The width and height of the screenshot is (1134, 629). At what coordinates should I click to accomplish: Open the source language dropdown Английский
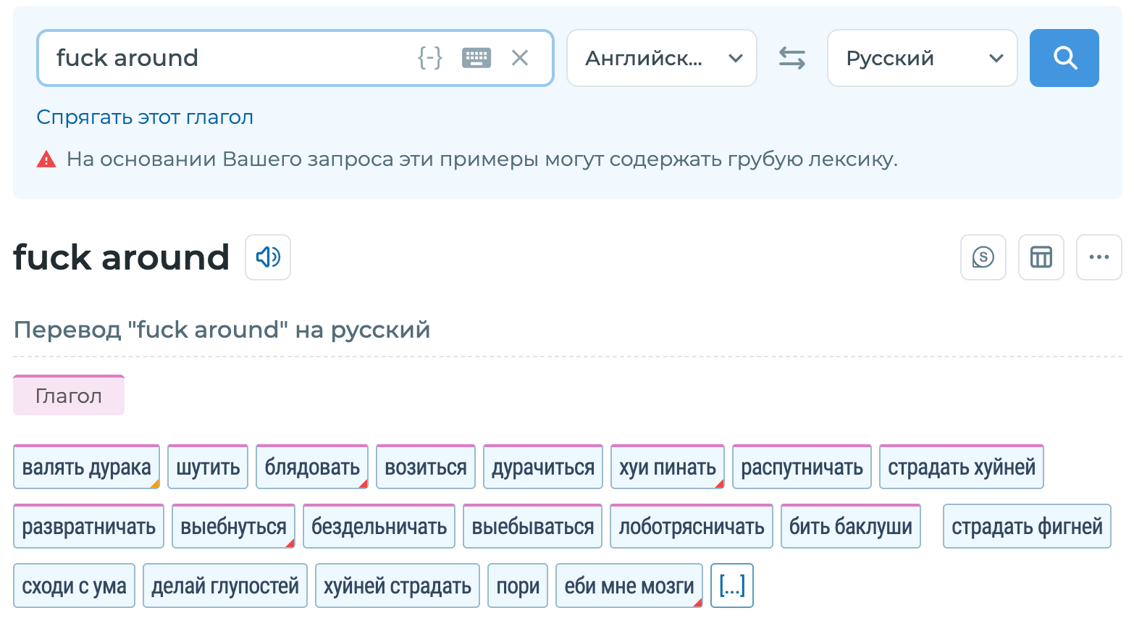coord(662,58)
